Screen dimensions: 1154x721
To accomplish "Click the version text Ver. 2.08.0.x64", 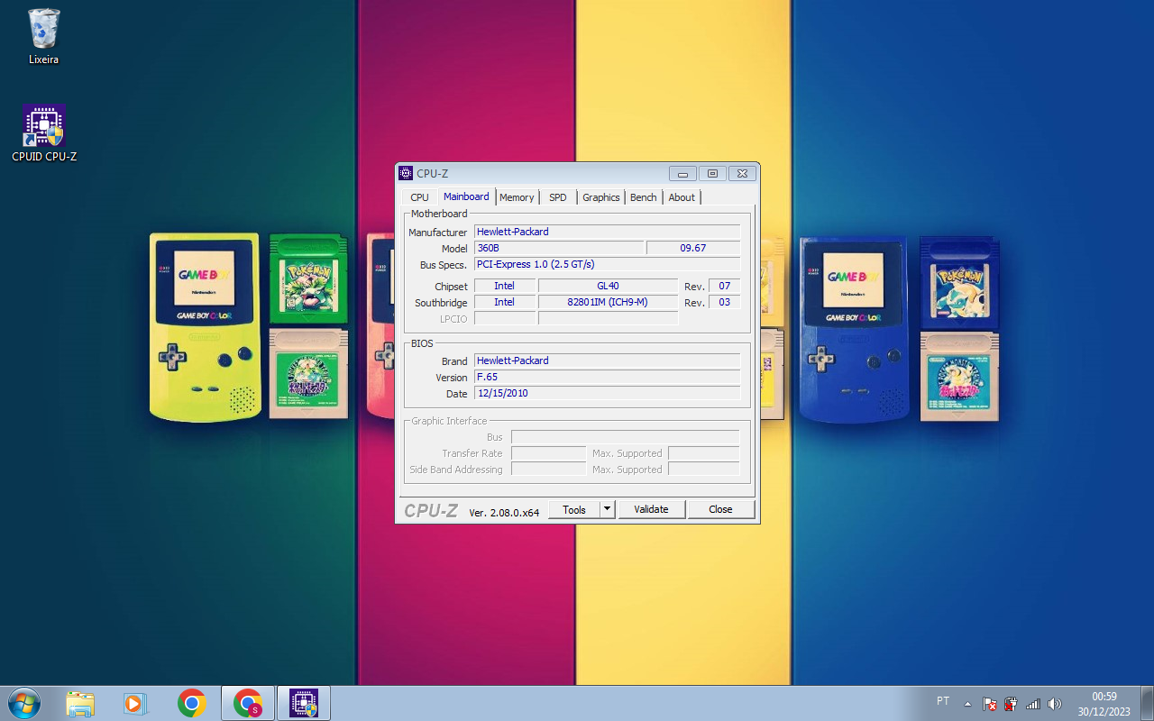I will coord(504,512).
